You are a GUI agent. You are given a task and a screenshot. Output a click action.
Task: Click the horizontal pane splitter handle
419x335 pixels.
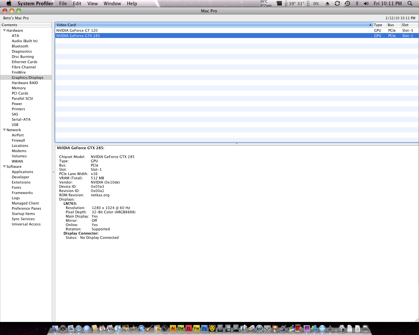pos(237,144)
